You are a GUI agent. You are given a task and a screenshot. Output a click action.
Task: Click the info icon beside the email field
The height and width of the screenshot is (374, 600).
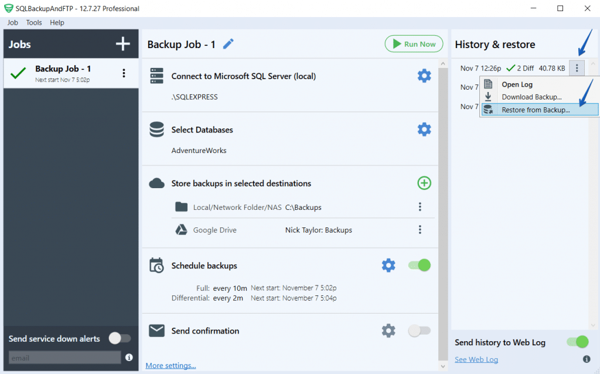129,358
